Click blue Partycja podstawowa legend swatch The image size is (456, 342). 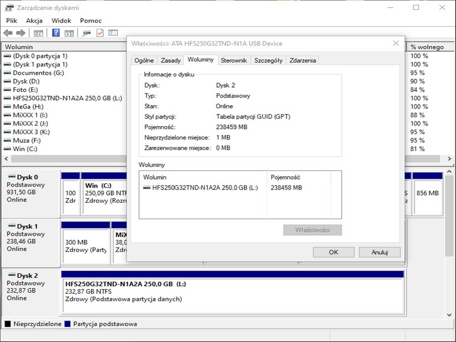[68, 324]
